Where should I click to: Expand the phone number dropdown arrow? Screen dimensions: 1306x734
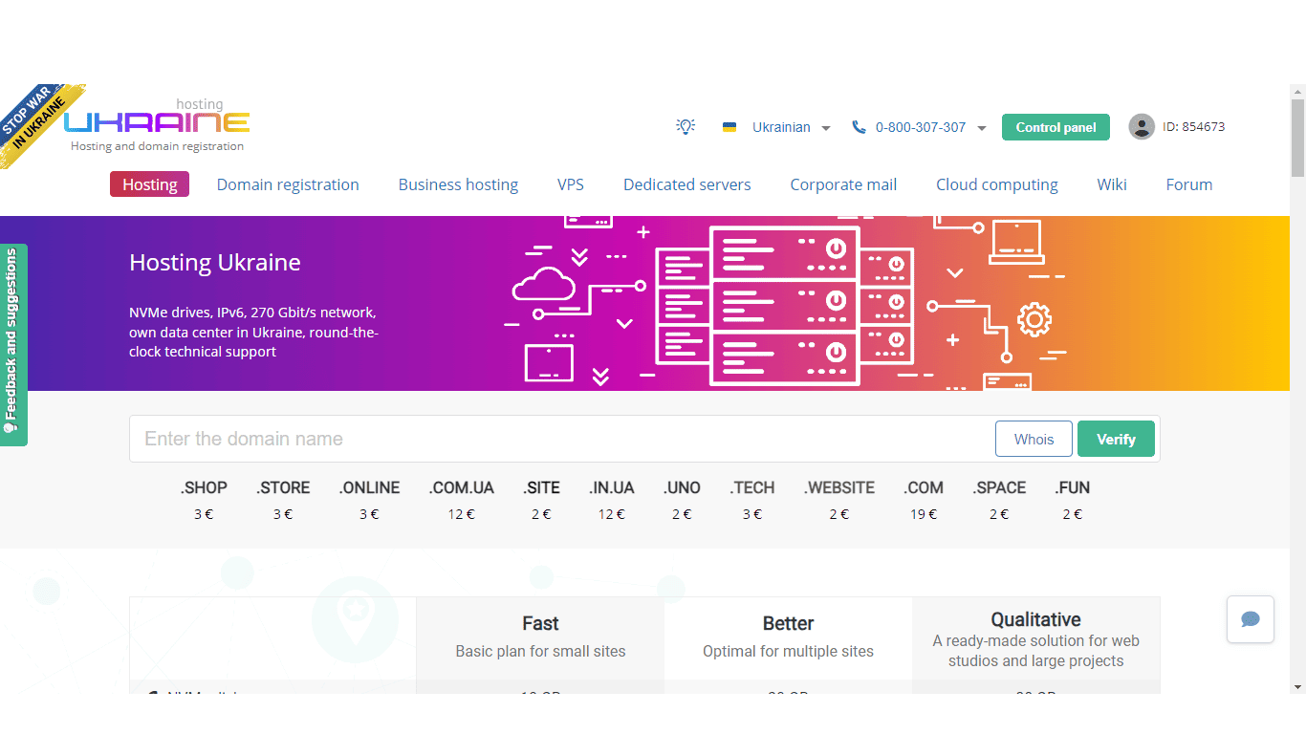click(x=981, y=128)
